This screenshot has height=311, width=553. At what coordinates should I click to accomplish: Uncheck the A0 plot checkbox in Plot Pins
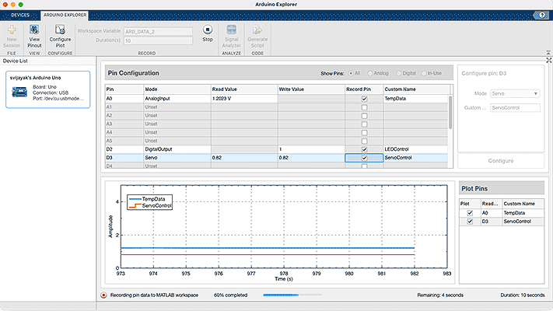point(469,212)
